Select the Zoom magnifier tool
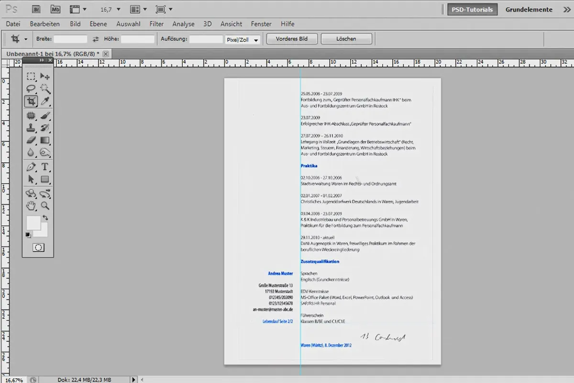574x383 pixels. 45,206
